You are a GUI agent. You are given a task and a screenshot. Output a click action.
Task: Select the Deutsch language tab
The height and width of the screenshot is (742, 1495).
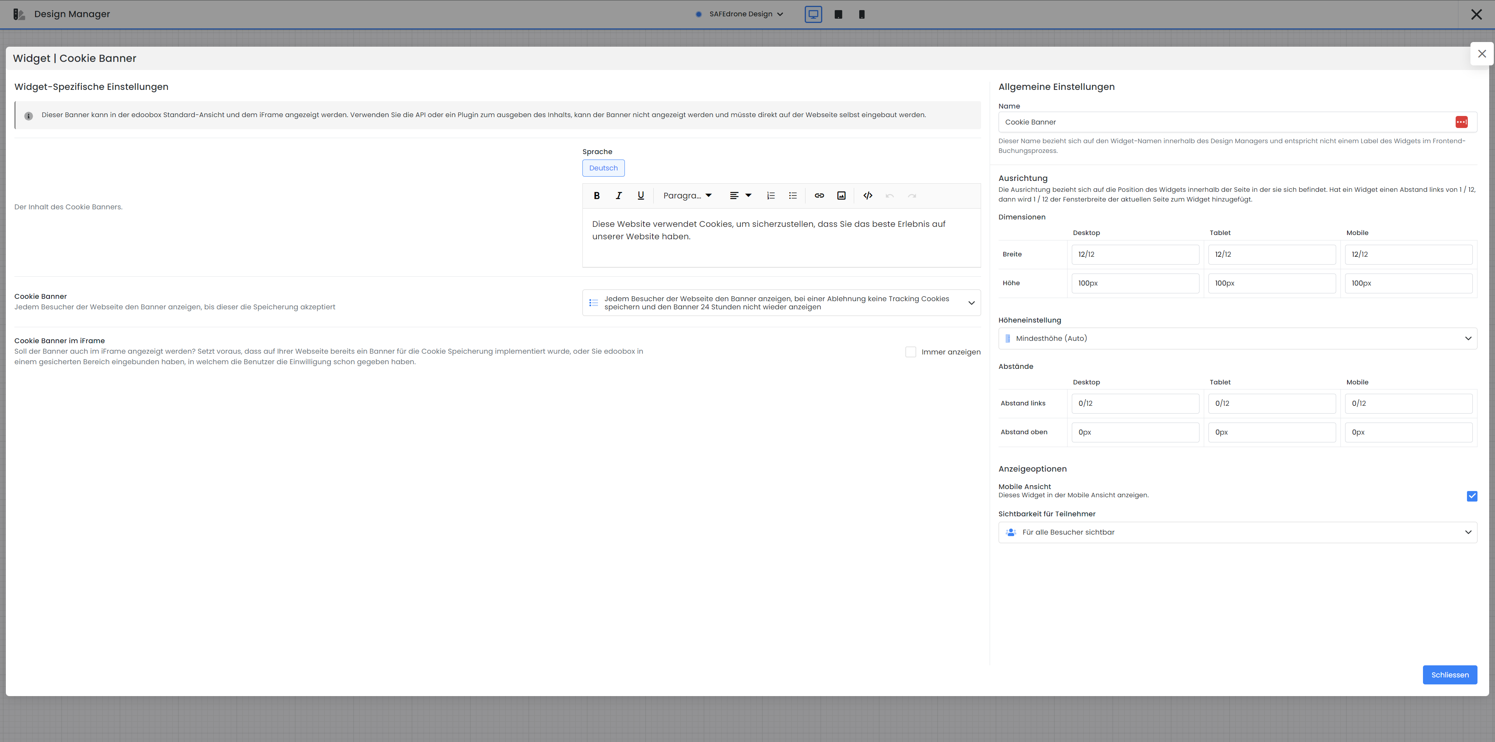[x=603, y=168]
